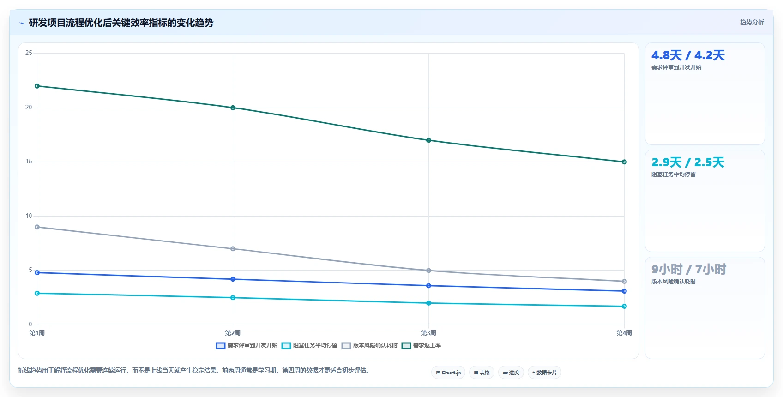
Task: Select the gray 版本风险确认耗时 point at 第2周
Action: [233, 249]
